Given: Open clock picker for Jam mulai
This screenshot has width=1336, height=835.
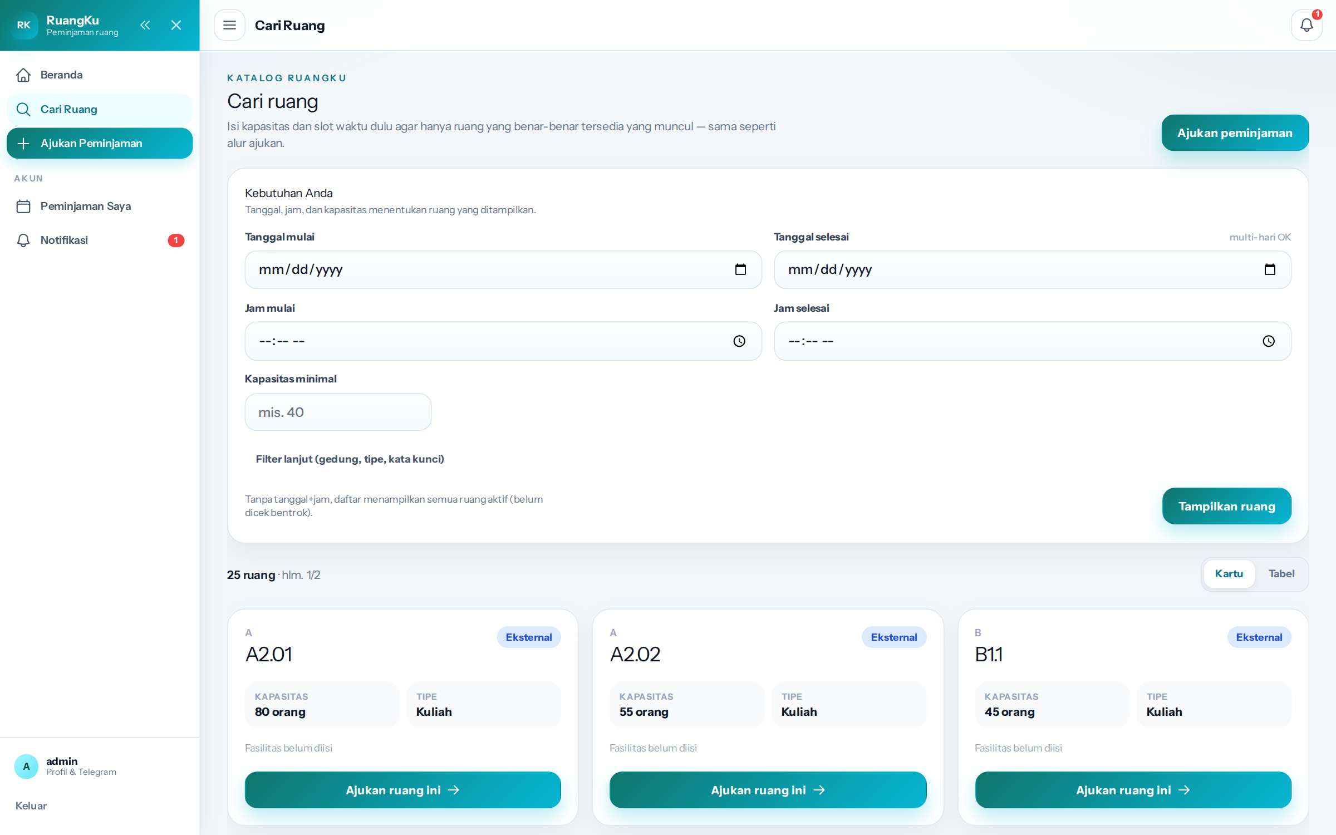Looking at the screenshot, I should coord(739,341).
